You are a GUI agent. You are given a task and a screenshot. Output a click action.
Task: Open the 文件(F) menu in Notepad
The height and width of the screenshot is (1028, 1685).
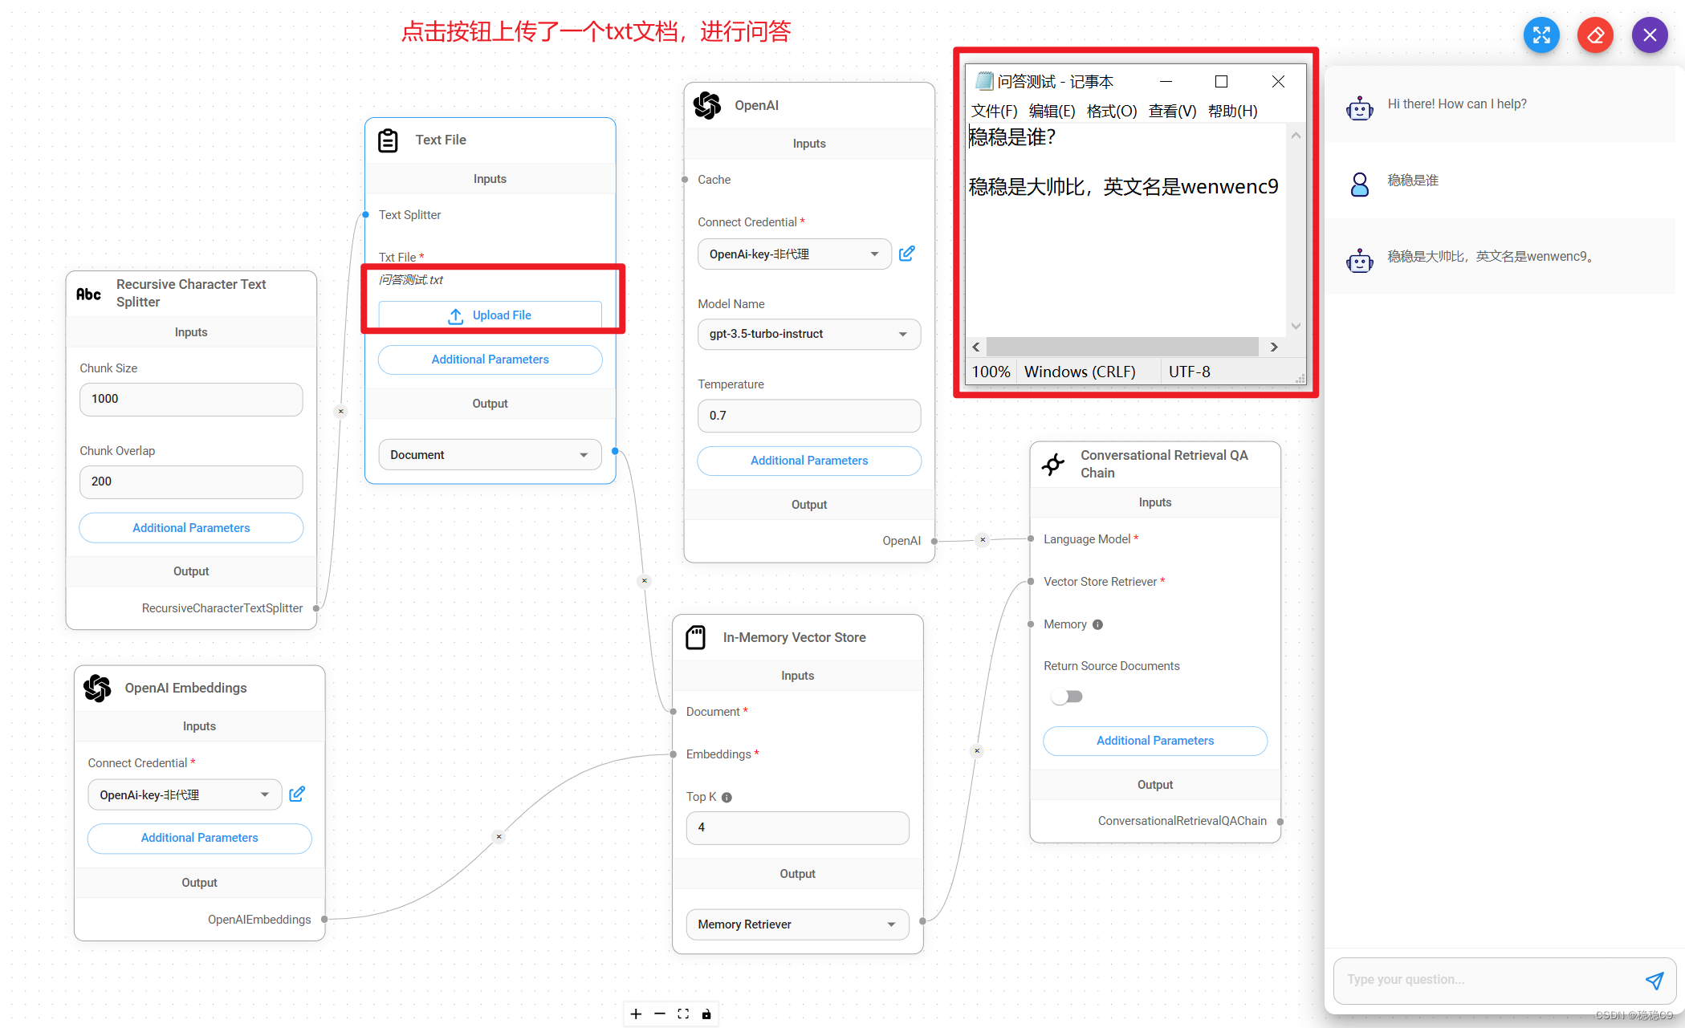(x=994, y=111)
